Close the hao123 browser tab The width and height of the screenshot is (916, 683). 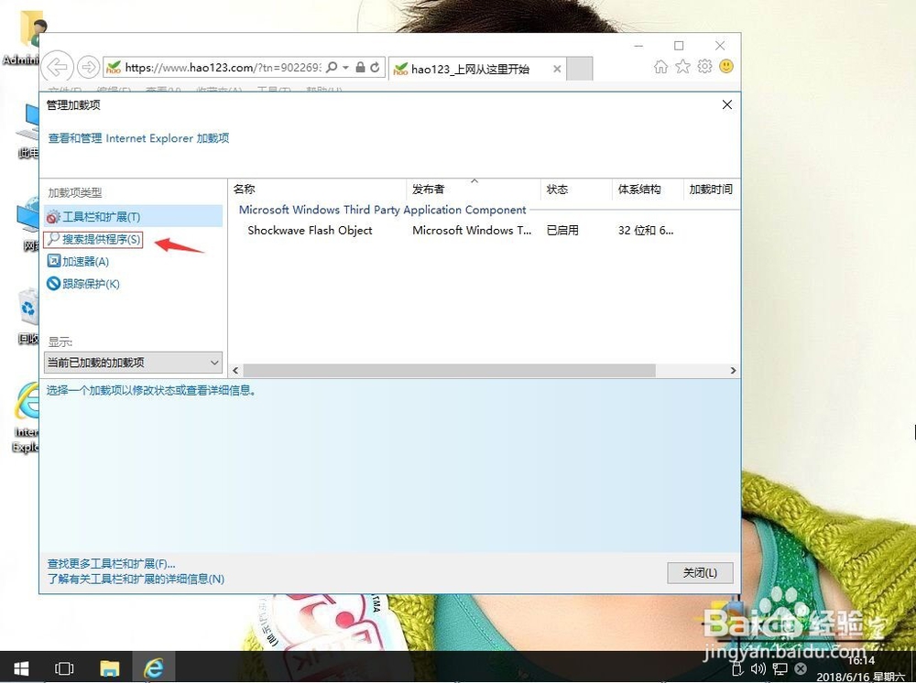(557, 69)
